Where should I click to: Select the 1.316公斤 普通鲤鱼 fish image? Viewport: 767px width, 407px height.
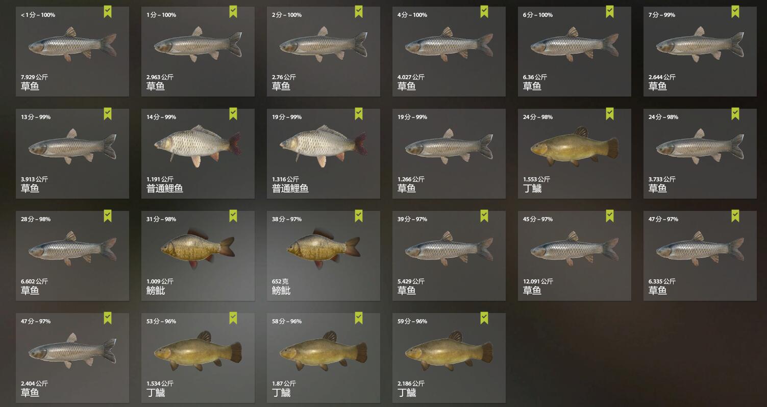tap(324, 146)
